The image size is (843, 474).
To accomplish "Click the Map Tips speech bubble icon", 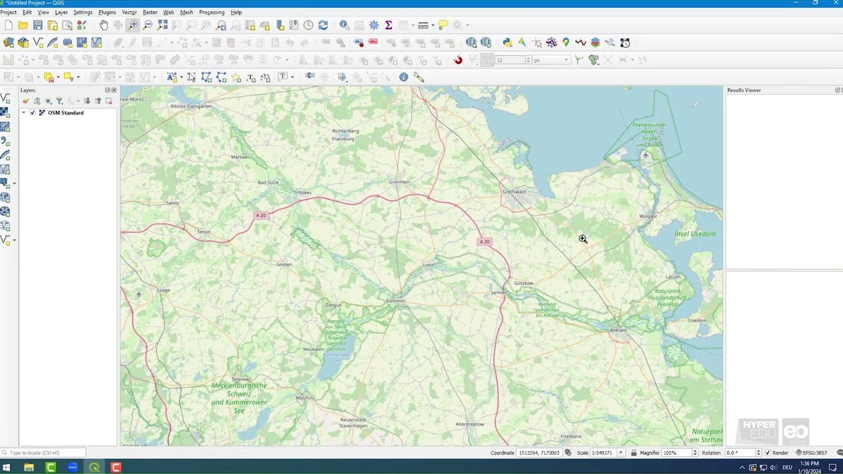I will [x=443, y=25].
